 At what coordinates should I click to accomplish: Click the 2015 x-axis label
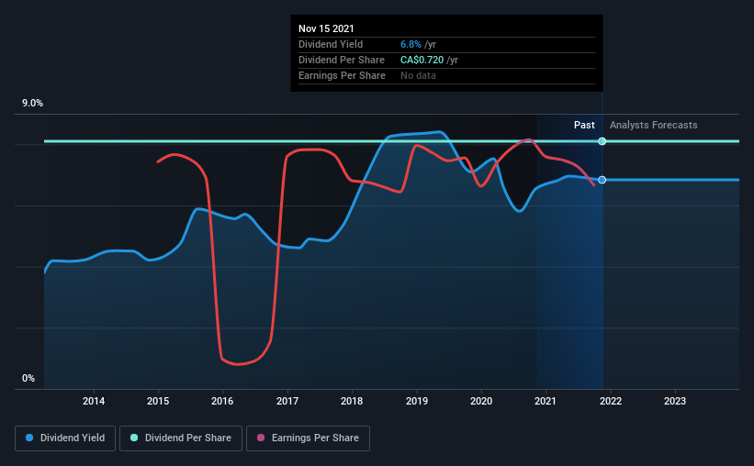tap(158, 401)
